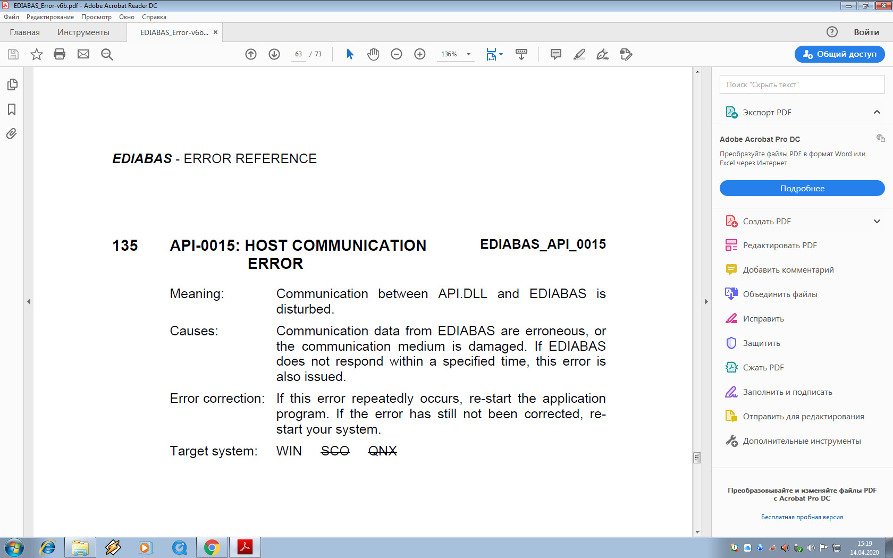Send file by email envelope icon

83,54
